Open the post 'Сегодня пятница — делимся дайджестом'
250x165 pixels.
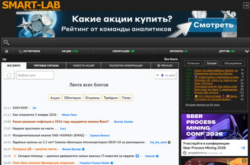[x=76, y=156]
